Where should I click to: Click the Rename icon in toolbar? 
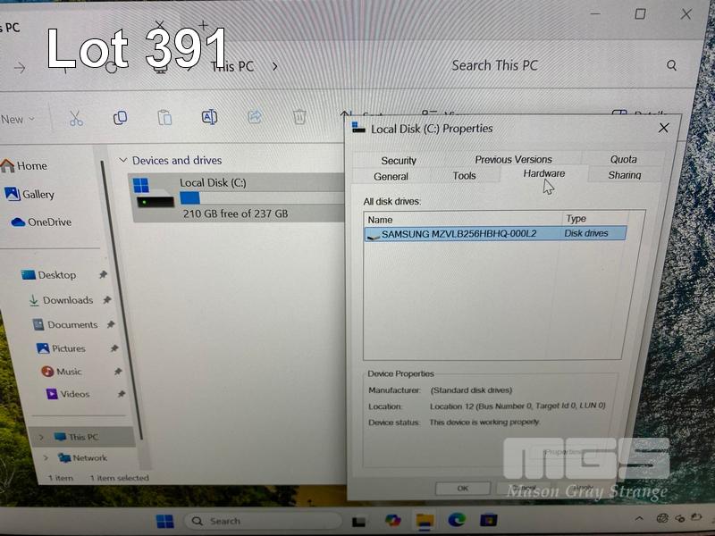209,117
